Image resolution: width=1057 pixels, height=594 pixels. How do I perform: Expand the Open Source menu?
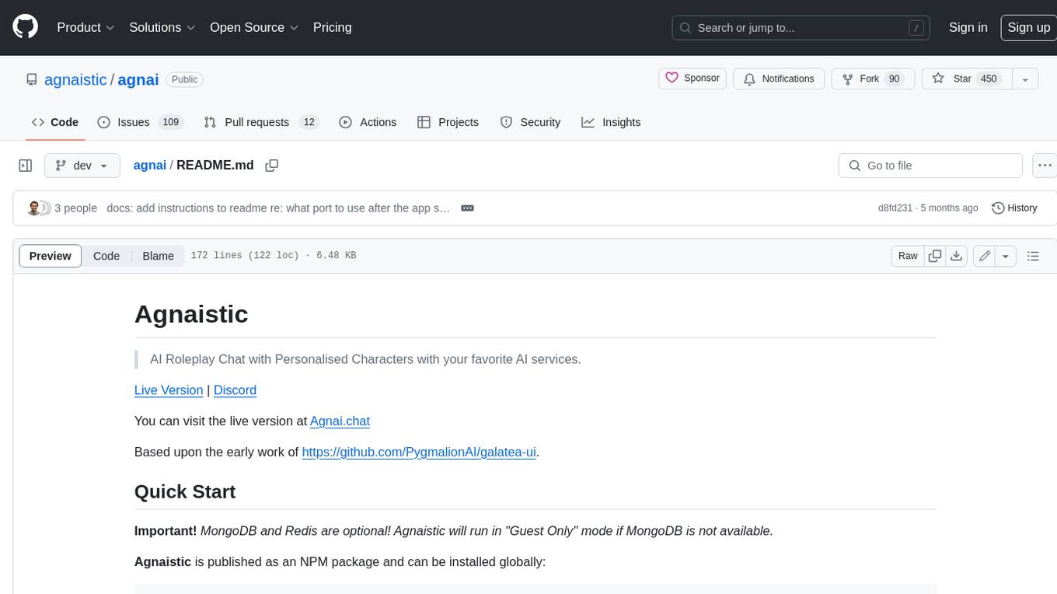point(254,27)
